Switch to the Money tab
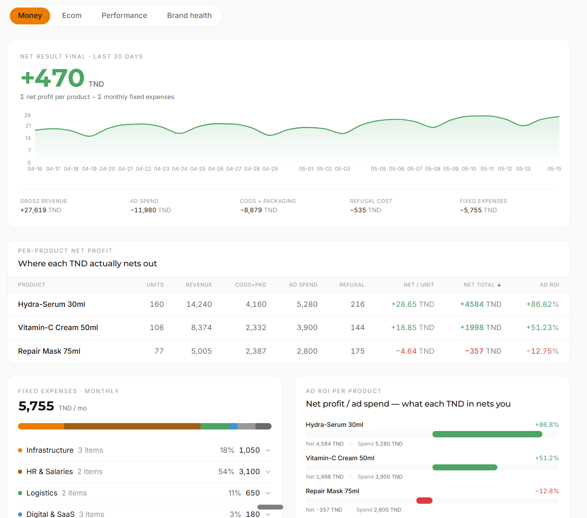587x518 pixels. 30,16
